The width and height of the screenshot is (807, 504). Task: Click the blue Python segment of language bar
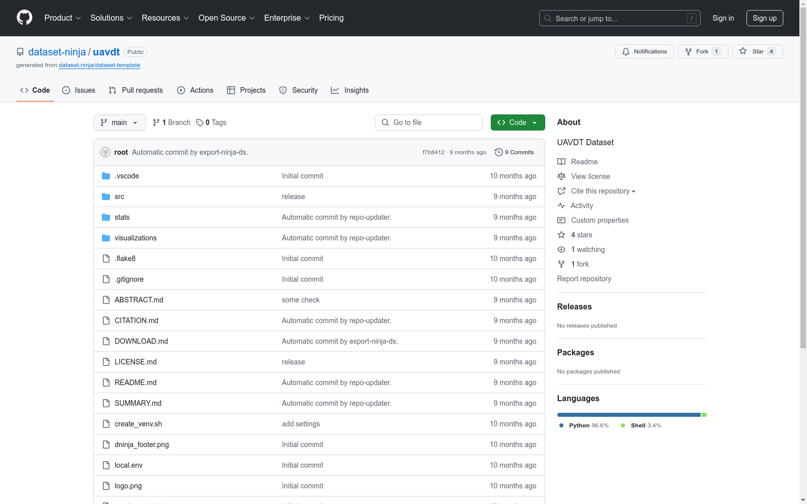click(x=629, y=415)
